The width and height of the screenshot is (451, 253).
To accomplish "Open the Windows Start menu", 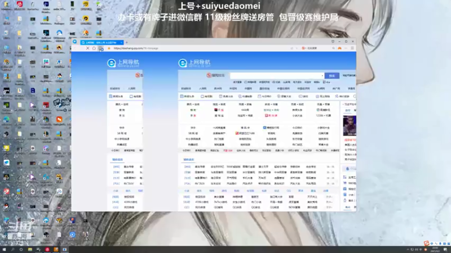I will (x=4, y=250).
